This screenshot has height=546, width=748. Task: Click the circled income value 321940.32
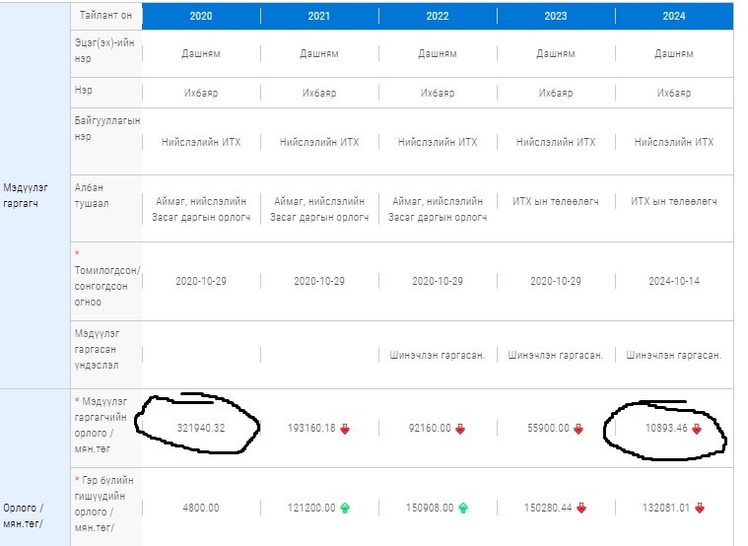(201, 429)
